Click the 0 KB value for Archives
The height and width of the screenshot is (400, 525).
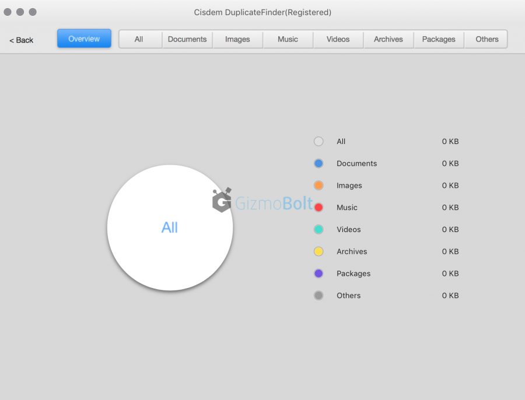pos(450,251)
